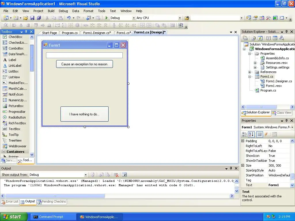Start debugging with the green play icon
This screenshot has height=221, width=295.
coord(107,18)
